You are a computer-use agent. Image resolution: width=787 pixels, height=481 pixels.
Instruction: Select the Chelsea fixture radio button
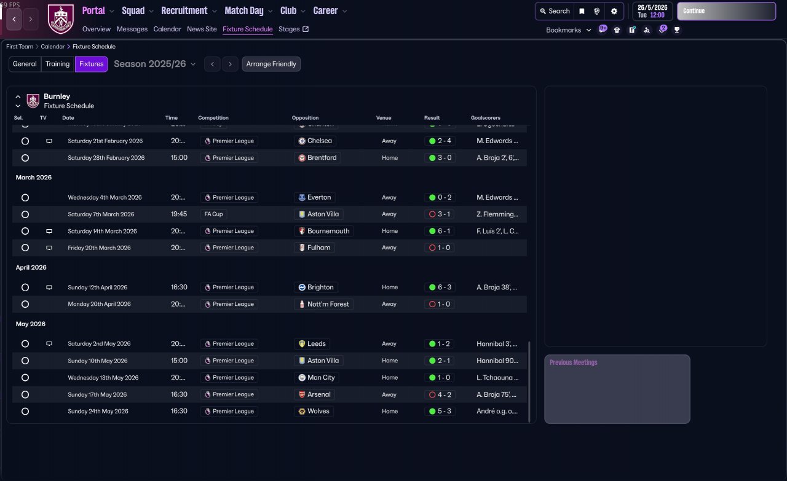point(25,141)
